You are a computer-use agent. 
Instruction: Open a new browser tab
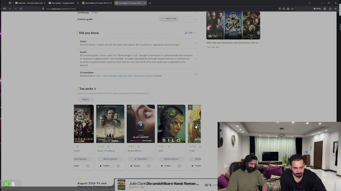tap(150, 3)
